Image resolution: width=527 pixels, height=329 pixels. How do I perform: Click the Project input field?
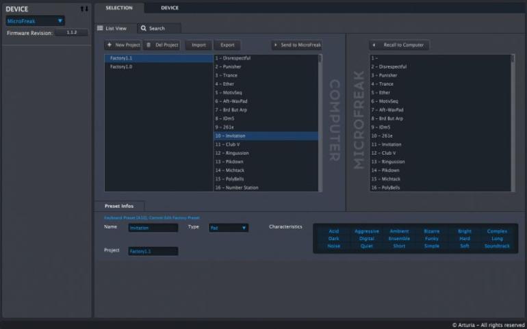click(153, 251)
